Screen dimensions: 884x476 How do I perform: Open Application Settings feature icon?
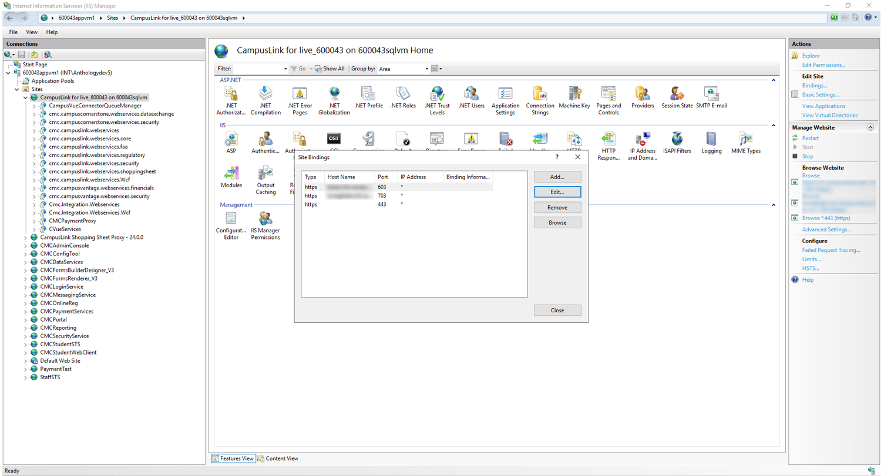(506, 100)
